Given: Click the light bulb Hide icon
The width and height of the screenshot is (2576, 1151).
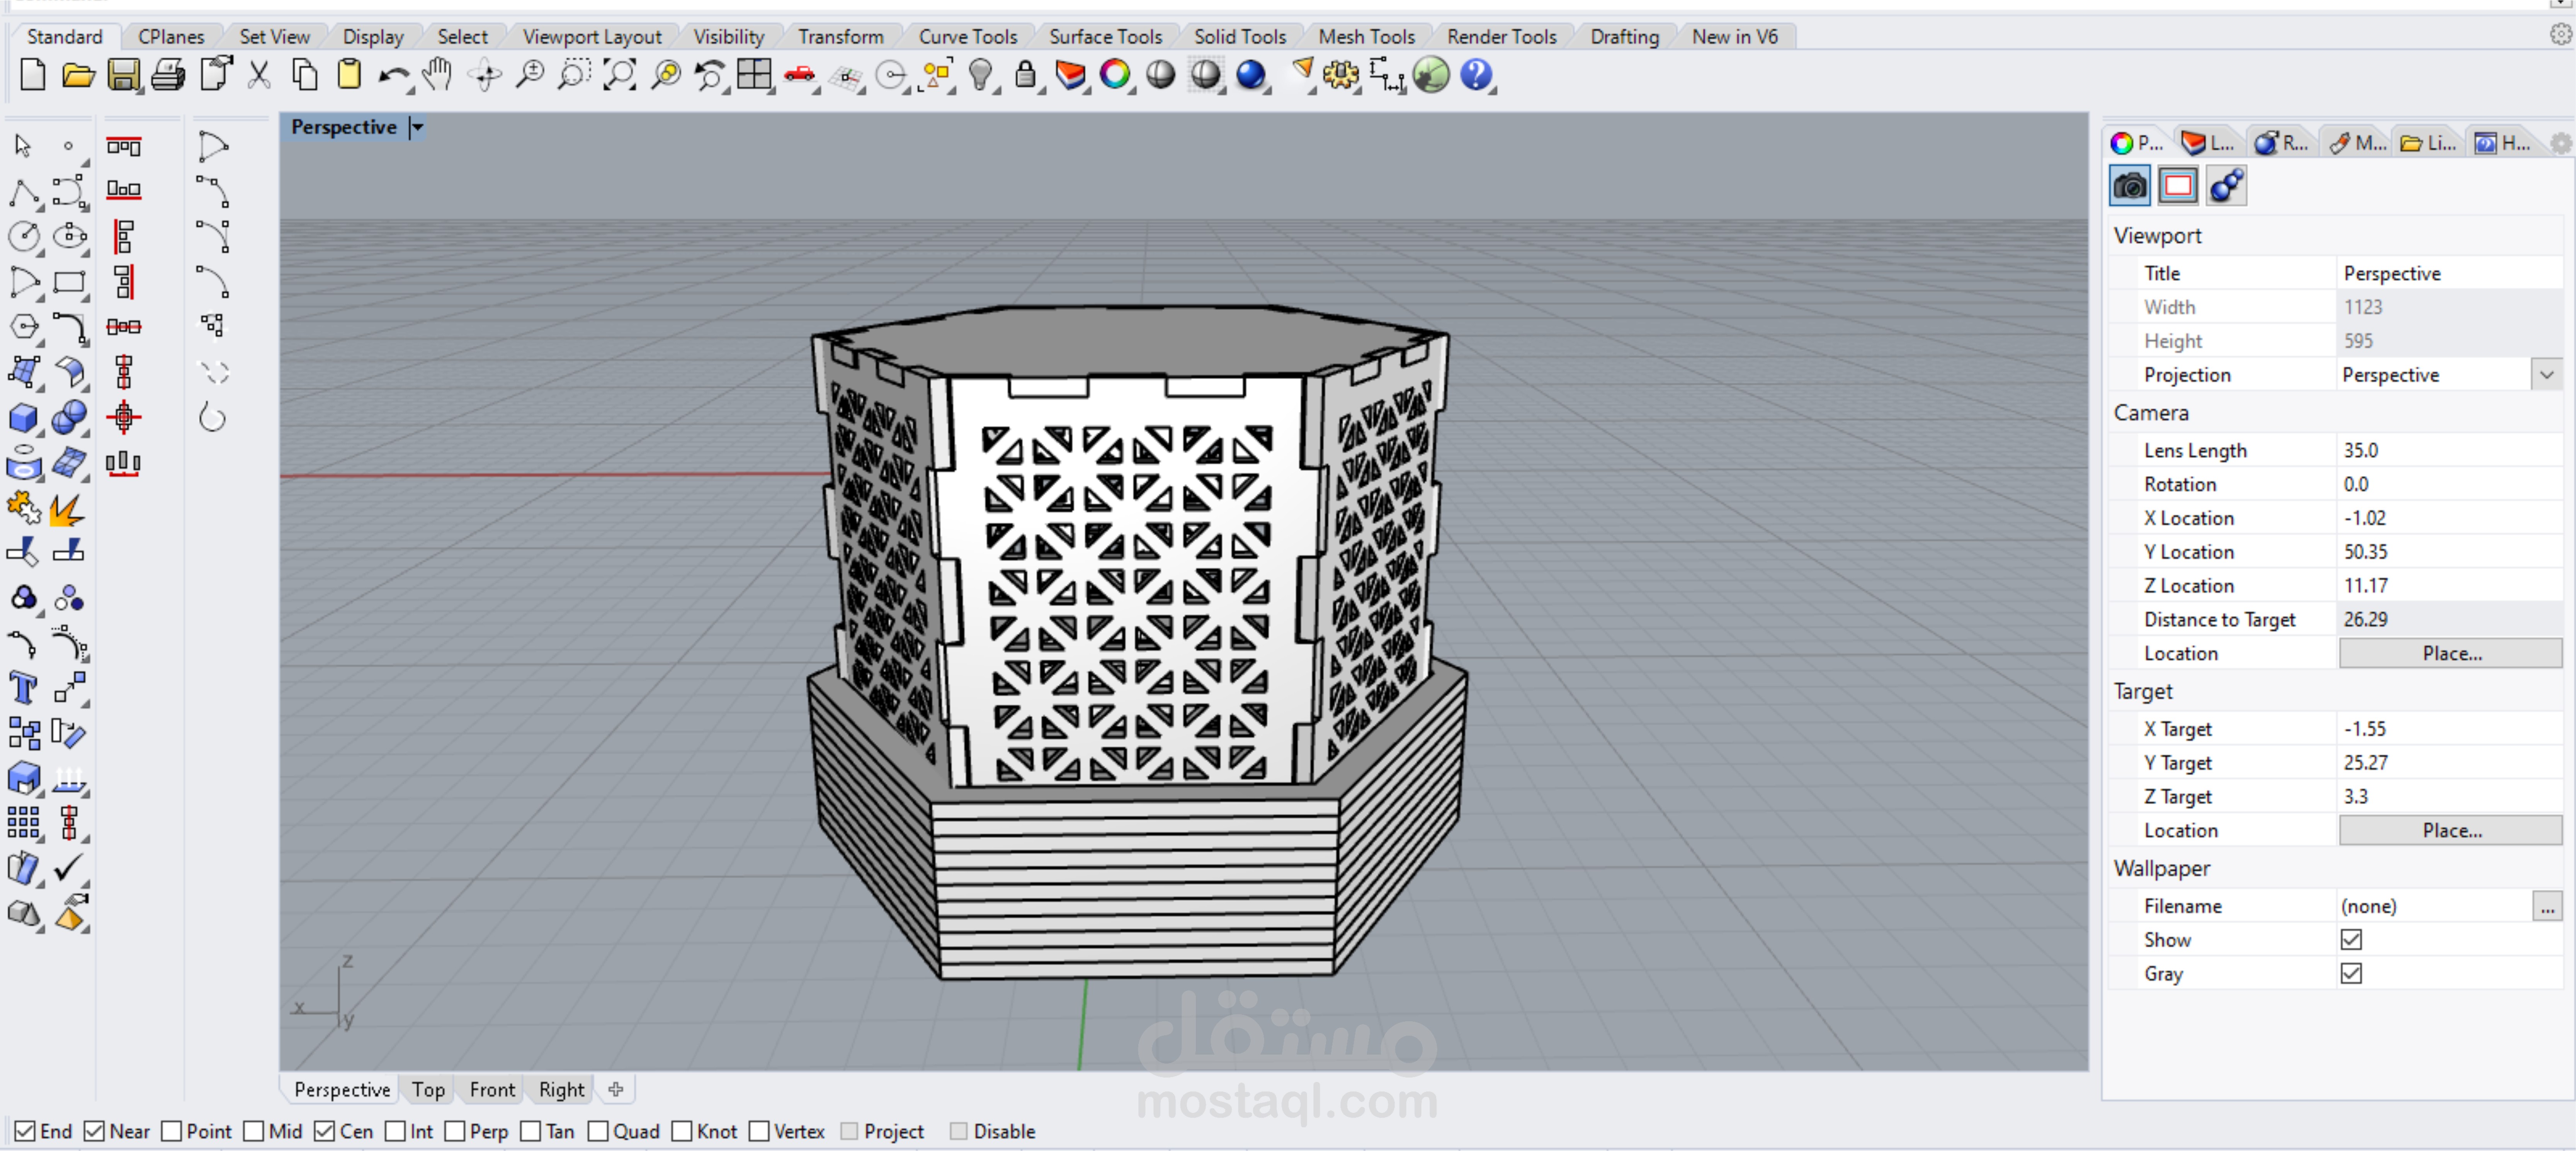Looking at the screenshot, I should point(981,75).
